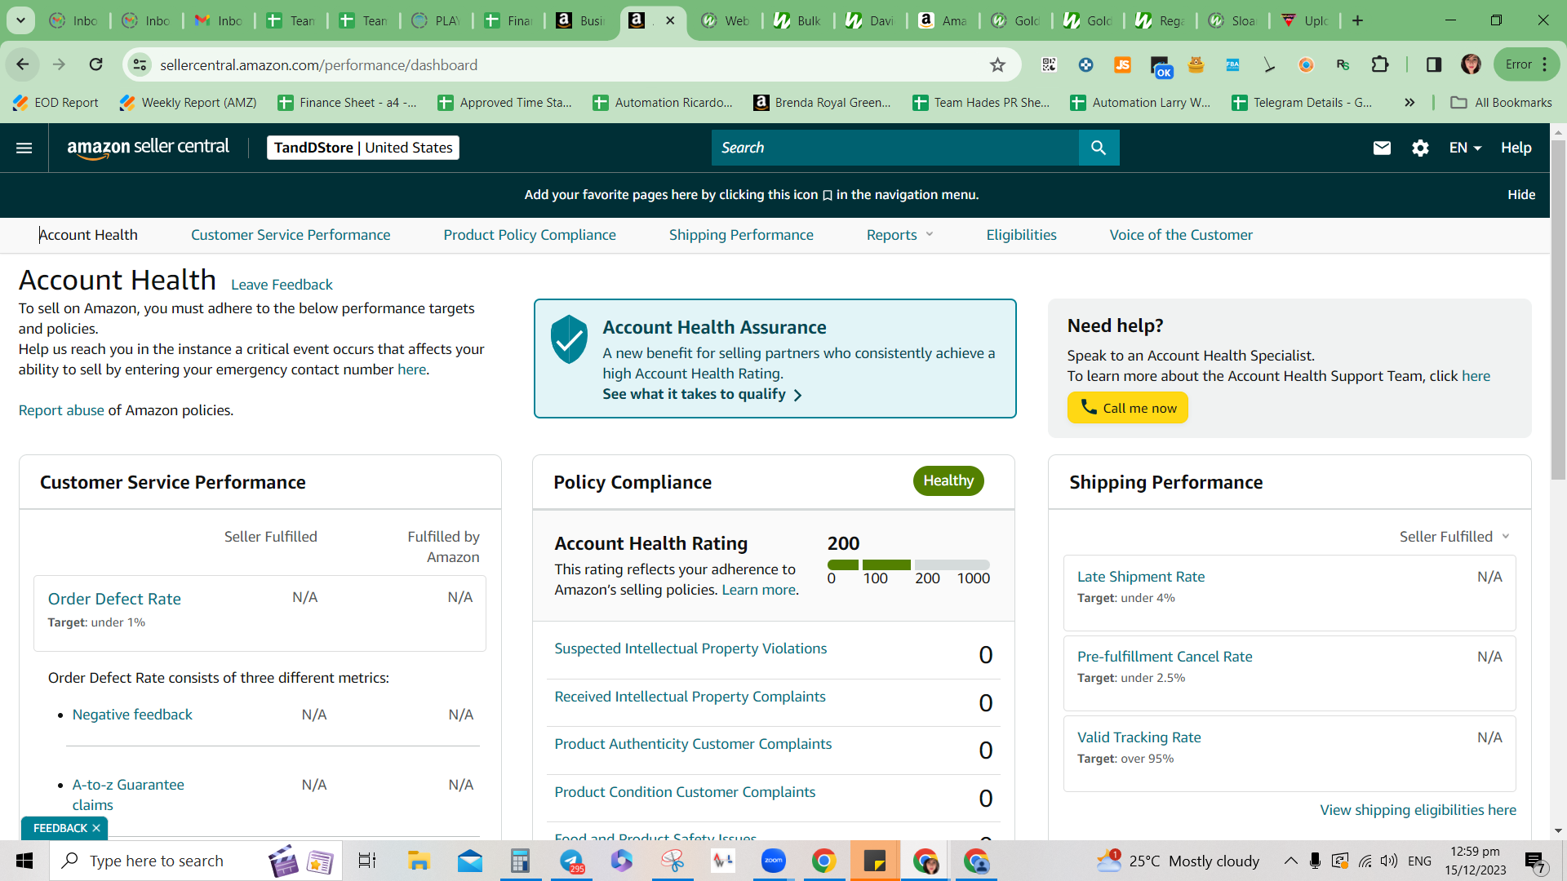
Task: Click the Seller Central search field
Action: [x=895, y=148]
